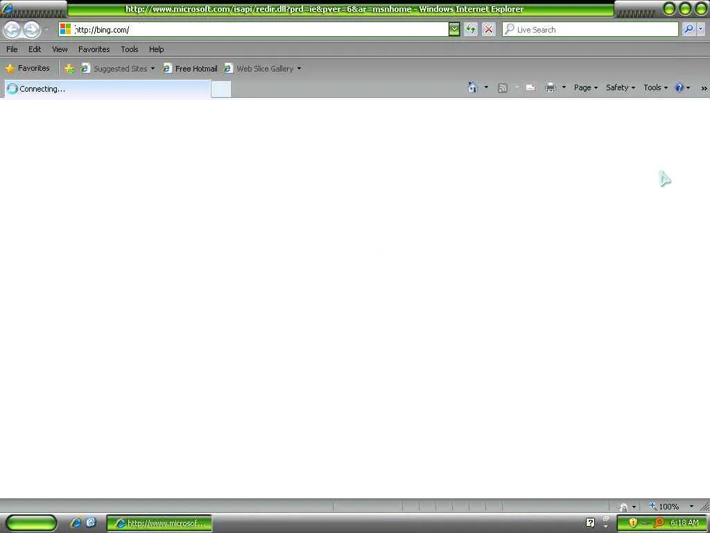Open the View menu
The image size is (710, 533).
point(60,49)
